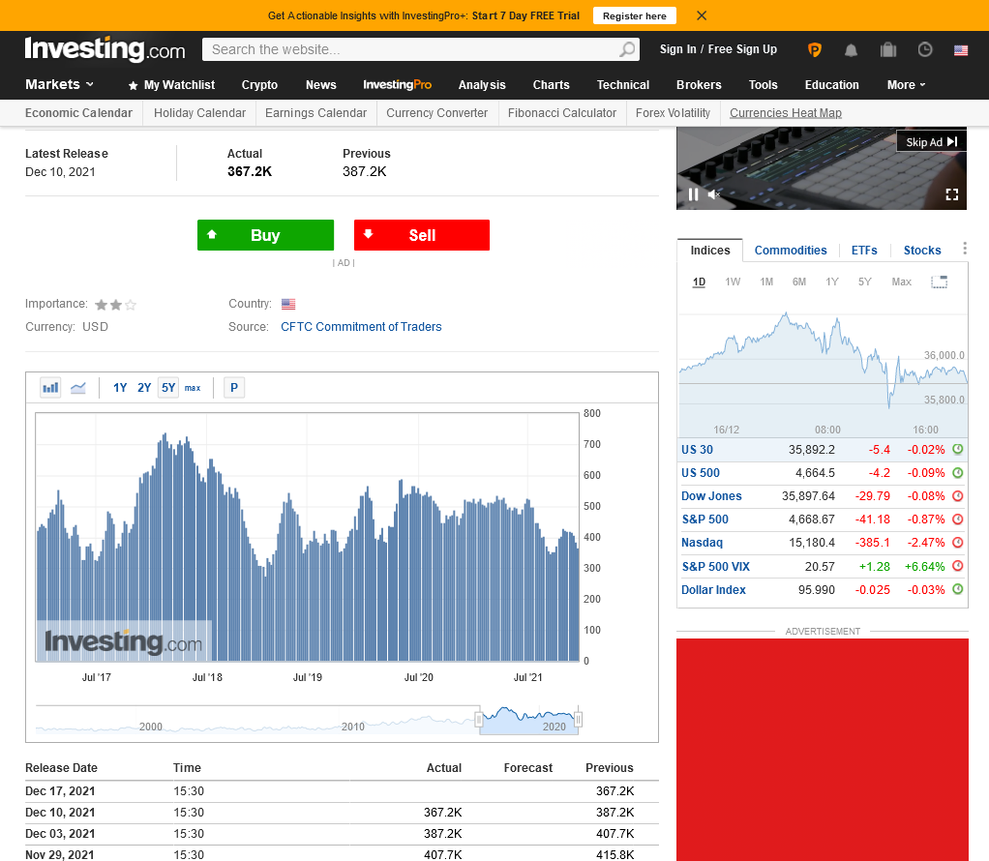This screenshot has height=861, width=989.
Task: Open the News menu
Action: pos(321,85)
